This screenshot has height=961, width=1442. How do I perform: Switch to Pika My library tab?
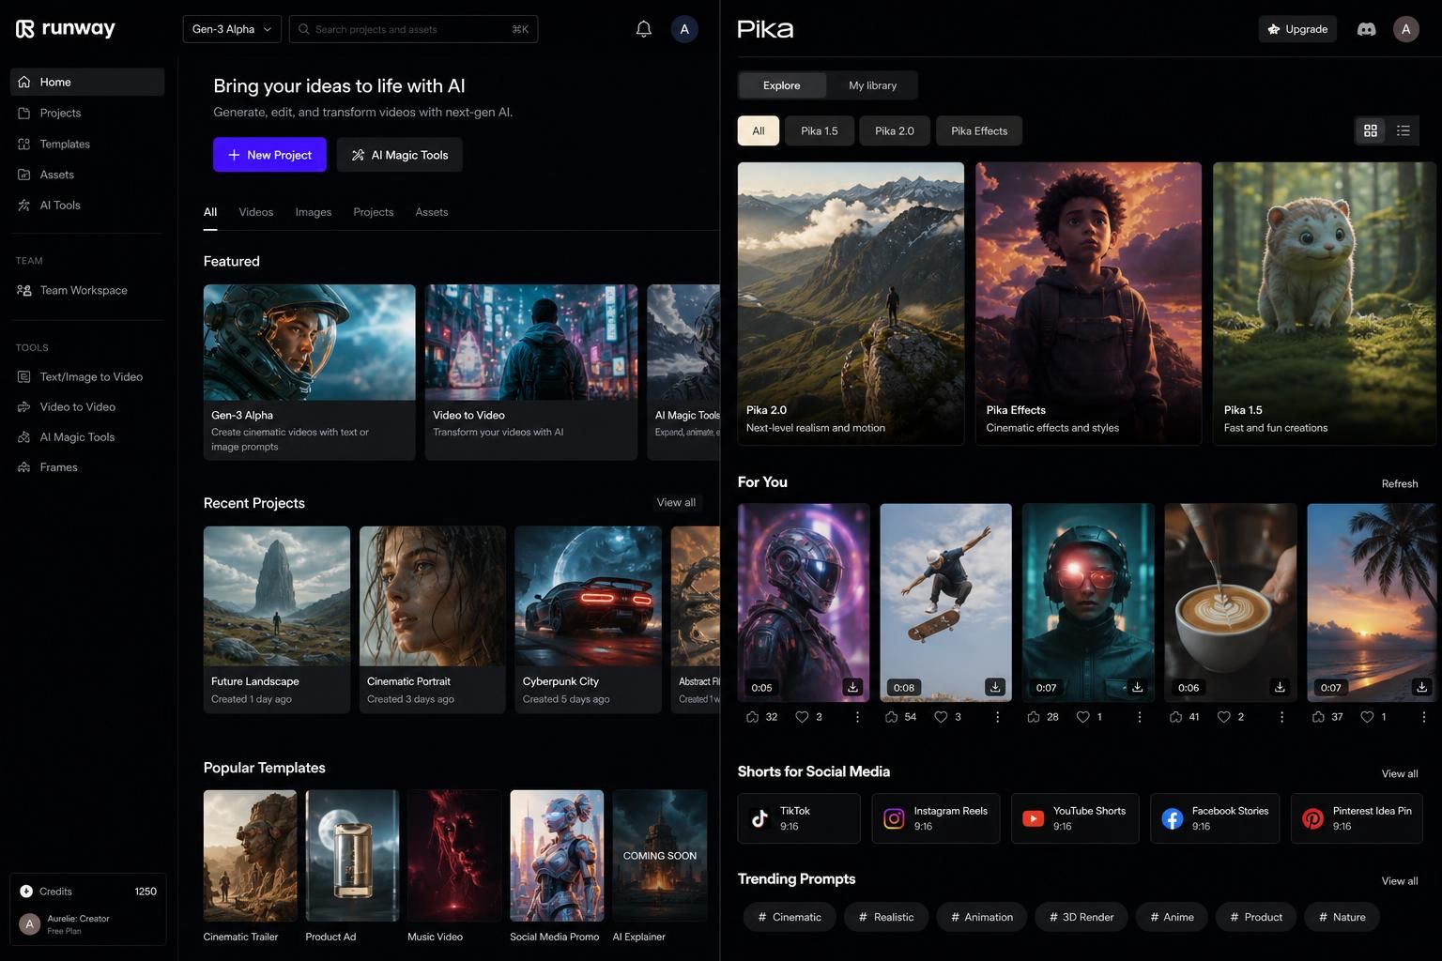pos(872,85)
